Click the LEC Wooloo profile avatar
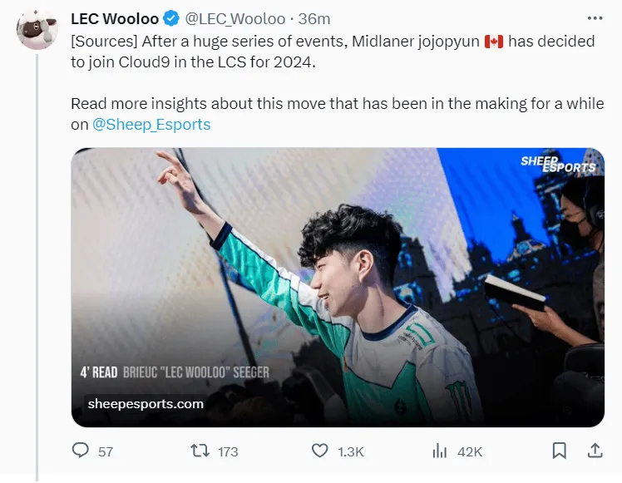This screenshot has width=622, height=483. coord(37,29)
